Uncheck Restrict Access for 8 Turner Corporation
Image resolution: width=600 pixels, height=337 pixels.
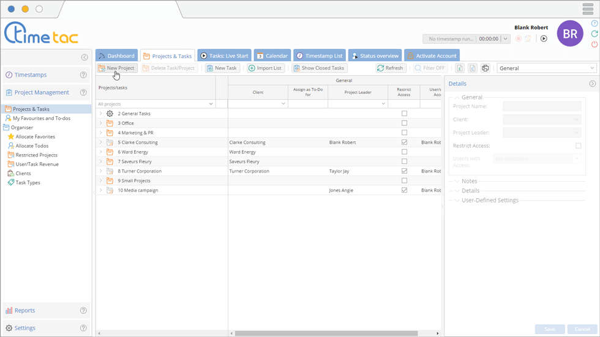(x=404, y=171)
